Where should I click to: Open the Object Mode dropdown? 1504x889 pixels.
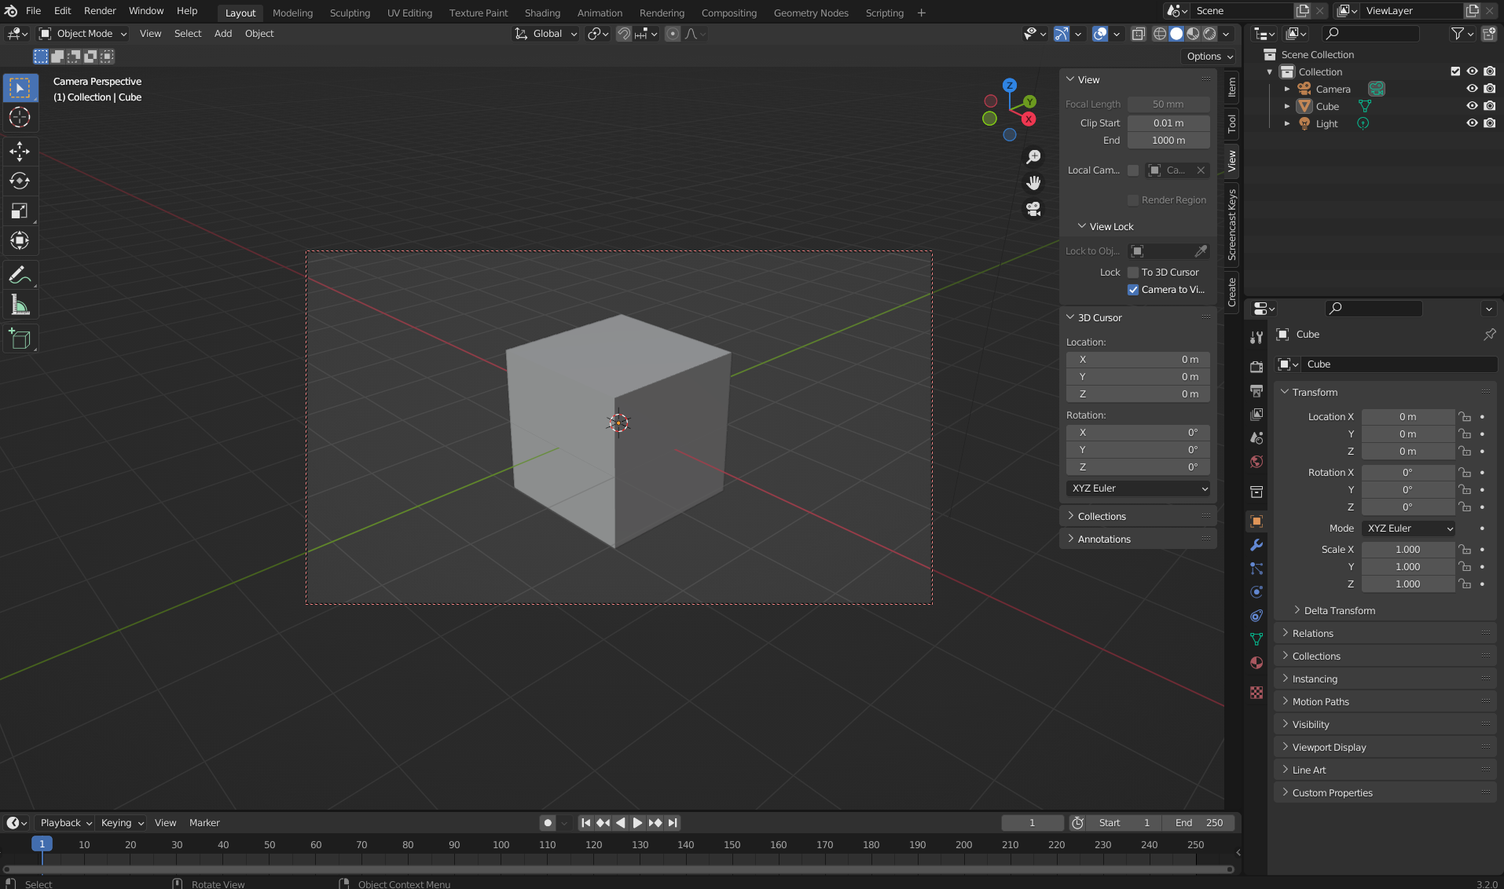coord(83,34)
